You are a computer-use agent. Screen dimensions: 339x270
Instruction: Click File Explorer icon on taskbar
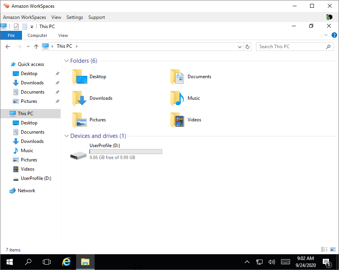pyautogui.click(x=85, y=262)
